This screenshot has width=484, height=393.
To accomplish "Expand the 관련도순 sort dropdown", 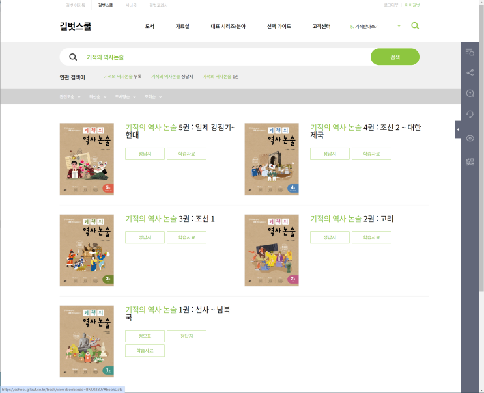I will pos(70,97).
